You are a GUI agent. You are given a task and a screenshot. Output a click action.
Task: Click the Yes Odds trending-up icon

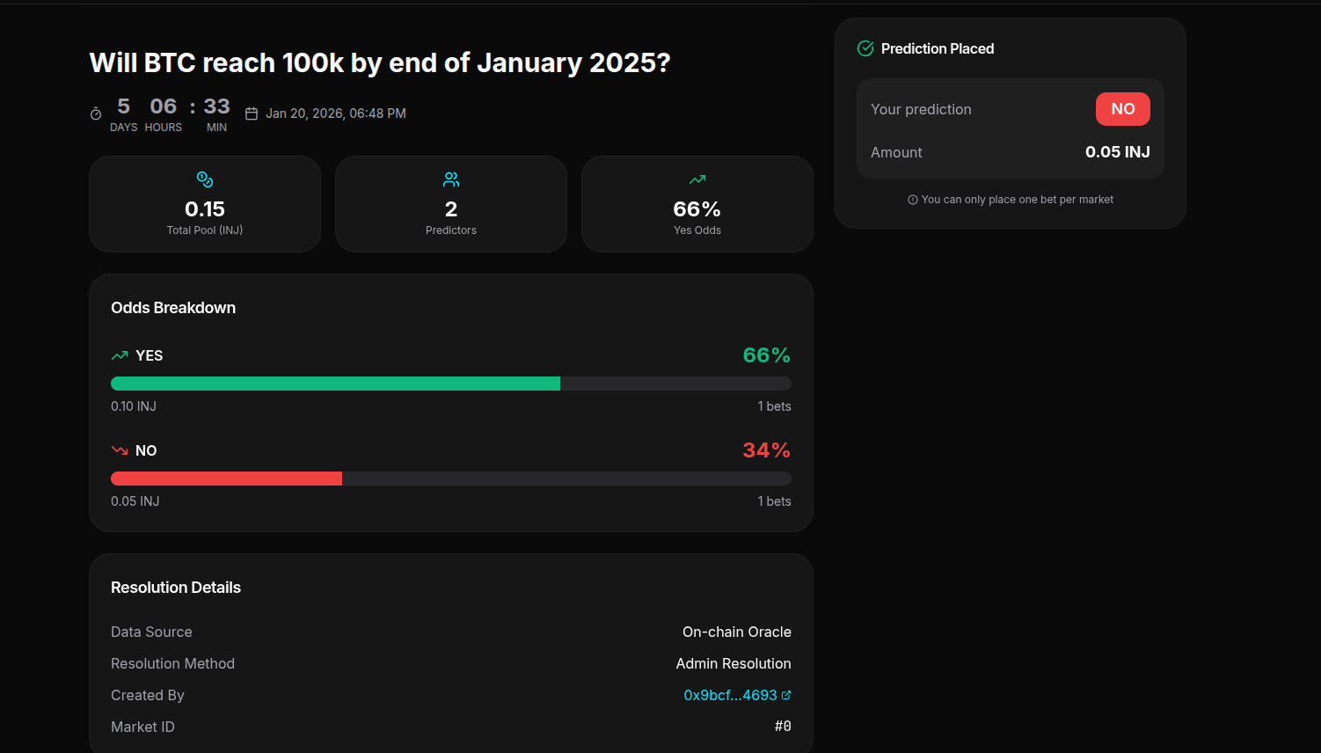[x=697, y=179]
